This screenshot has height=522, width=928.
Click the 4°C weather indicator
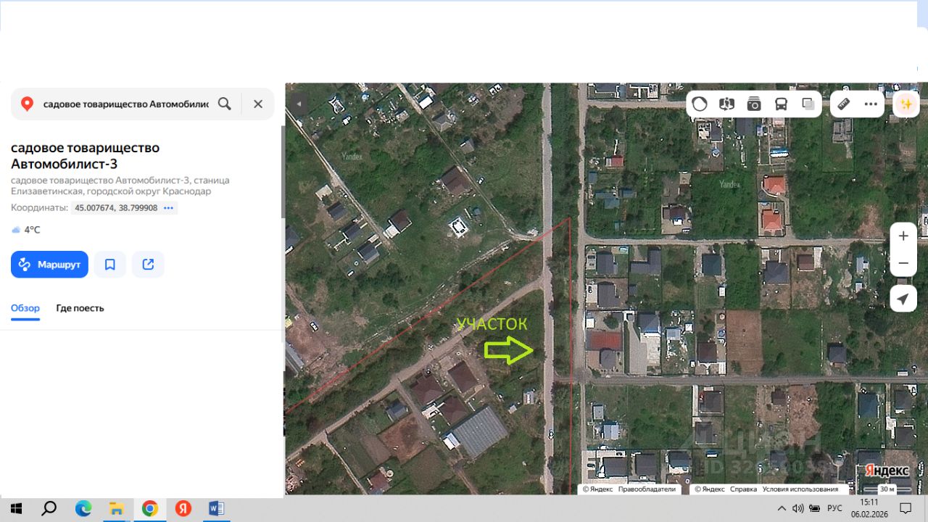[26, 230]
